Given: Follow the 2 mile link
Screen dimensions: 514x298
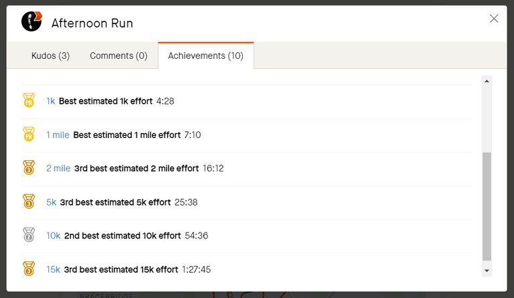Looking at the screenshot, I should pyautogui.click(x=58, y=168).
